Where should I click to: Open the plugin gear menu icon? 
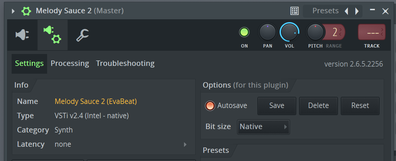point(26,11)
